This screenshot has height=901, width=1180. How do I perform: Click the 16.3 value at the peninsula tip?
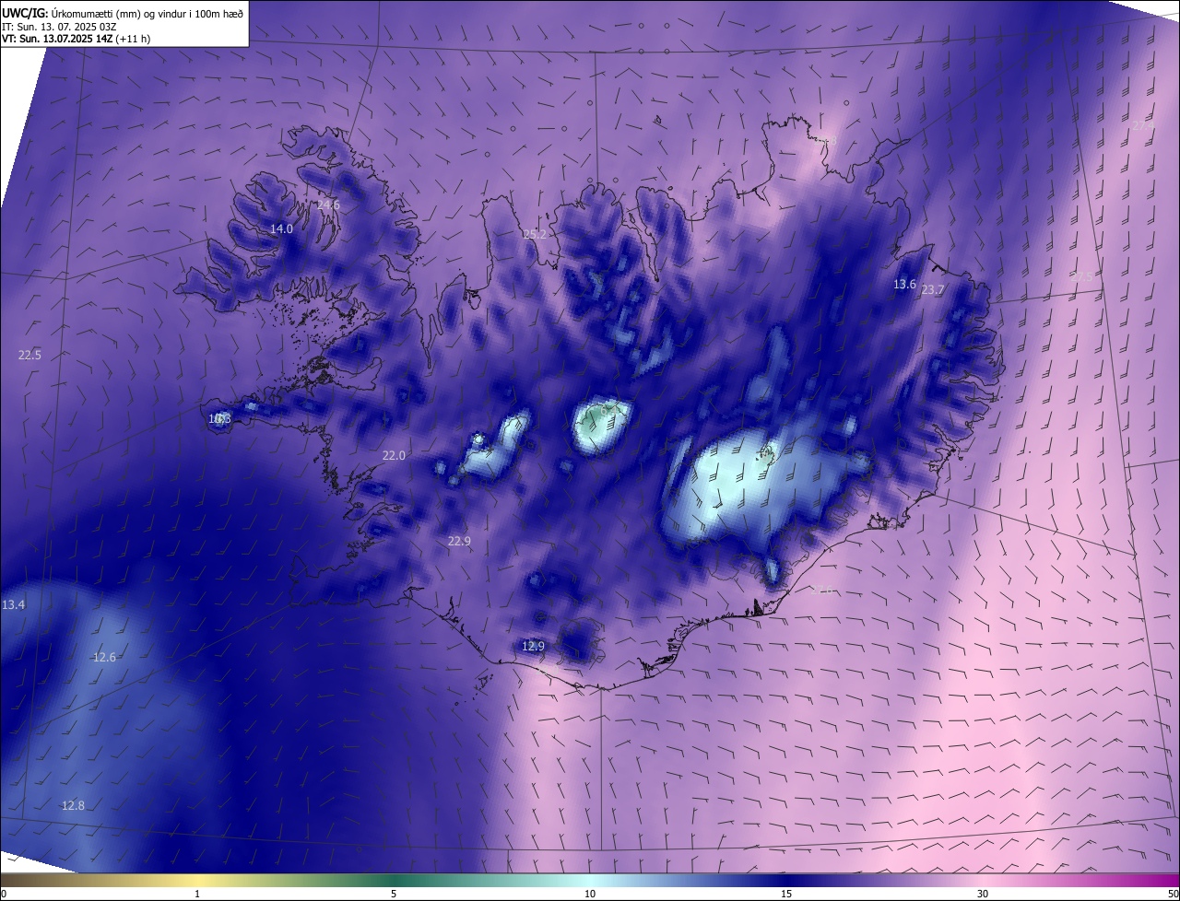coord(219,418)
